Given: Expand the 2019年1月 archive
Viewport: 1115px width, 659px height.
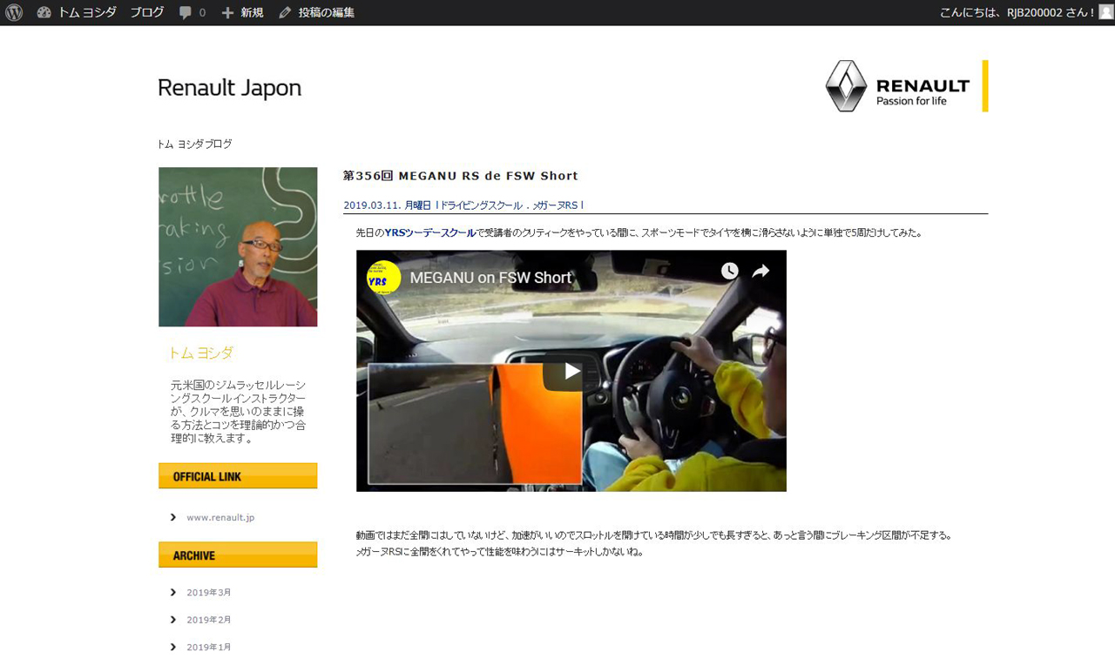Looking at the screenshot, I should [208, 647].
